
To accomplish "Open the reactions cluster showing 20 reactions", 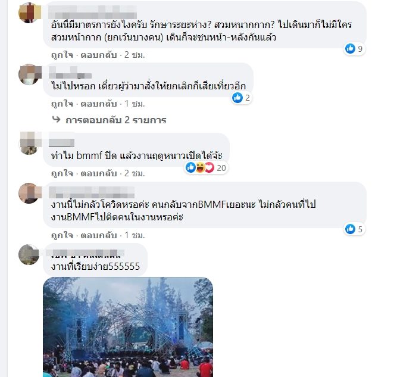I will click(206, 168).
